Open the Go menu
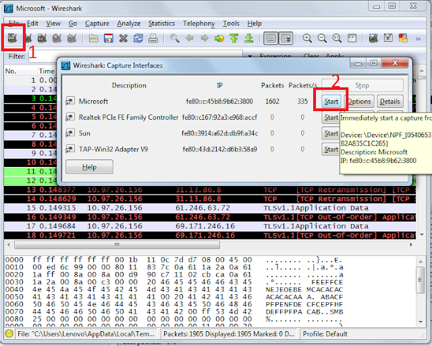Image resolution: width=432 pixels, height=346 pixels. pyautogui.click(x=73, y=24)
